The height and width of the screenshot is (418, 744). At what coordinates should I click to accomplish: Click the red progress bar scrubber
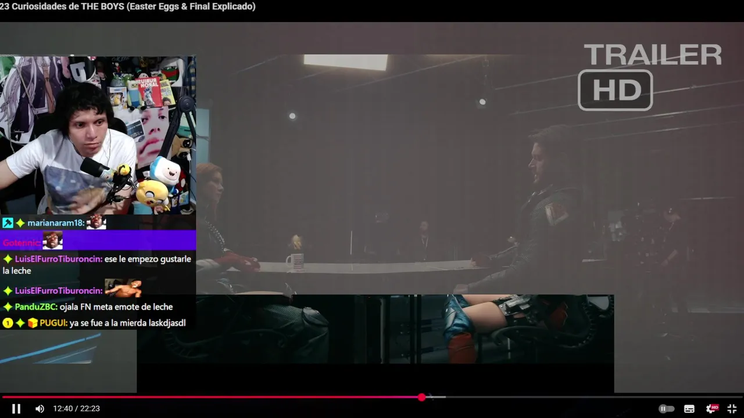(421, 397)
